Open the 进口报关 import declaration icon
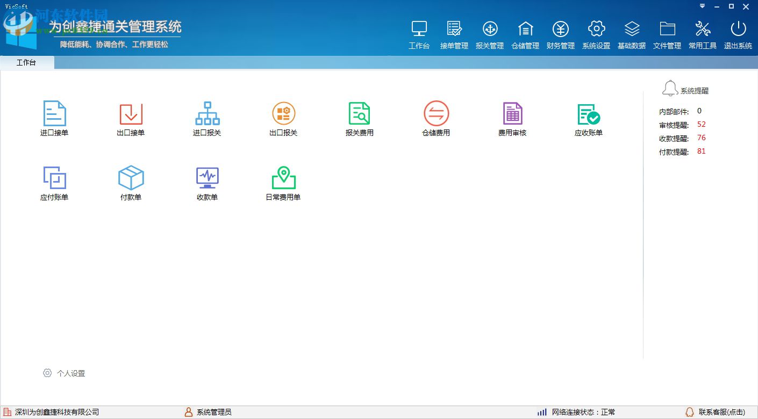The width and height of the screenshot is (758, 419). [207, 113]
